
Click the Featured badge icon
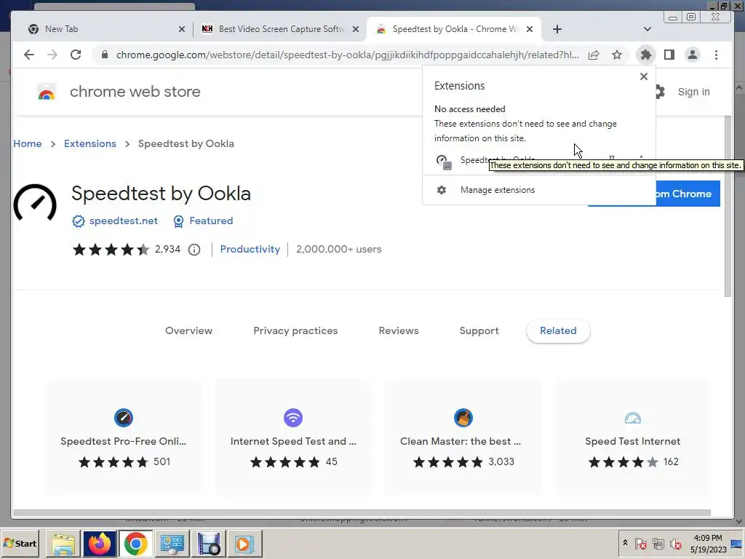pos(178,221)
